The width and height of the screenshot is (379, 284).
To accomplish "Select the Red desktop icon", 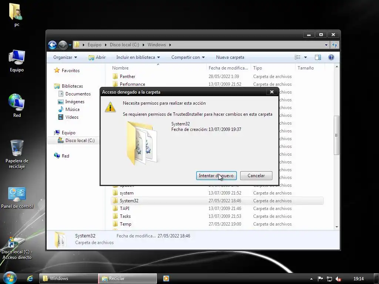I will pyautogui.click(x=16, y=105).
